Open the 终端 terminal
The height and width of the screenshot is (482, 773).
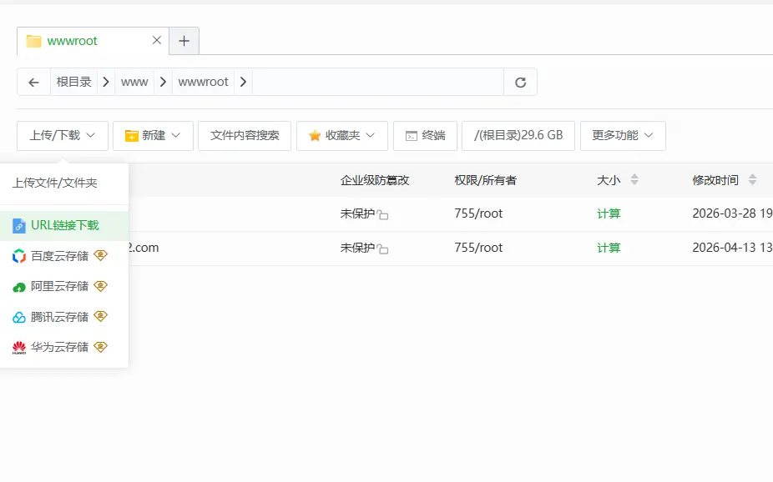[425, 136]
